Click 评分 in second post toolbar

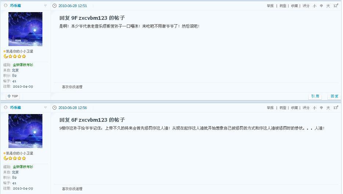[306, 108]
